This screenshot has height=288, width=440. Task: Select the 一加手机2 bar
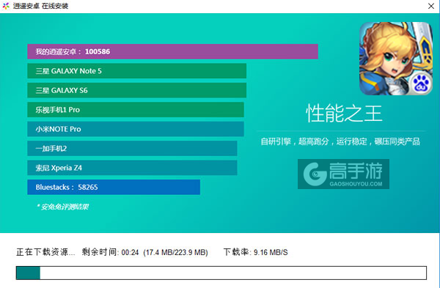tap(132, 148)
